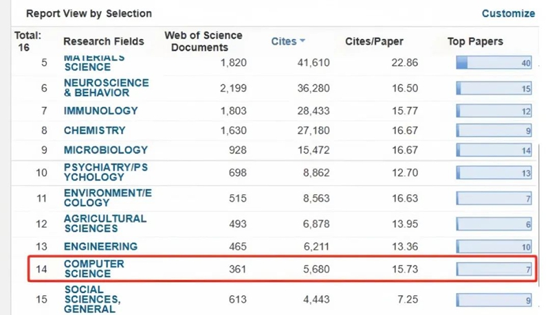
Task: Open Environment/Ecology field link
Action: (108, 198)
